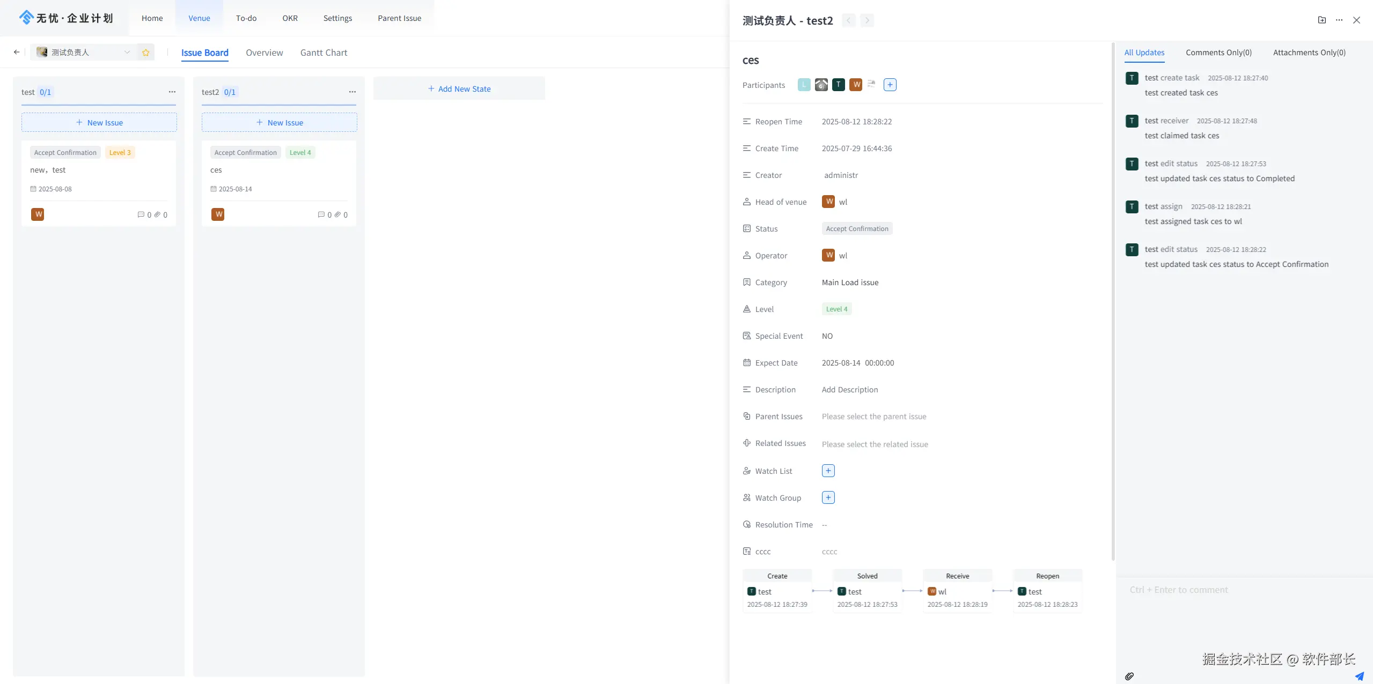Click New Issue in test2 column

(x=280, y=123)
